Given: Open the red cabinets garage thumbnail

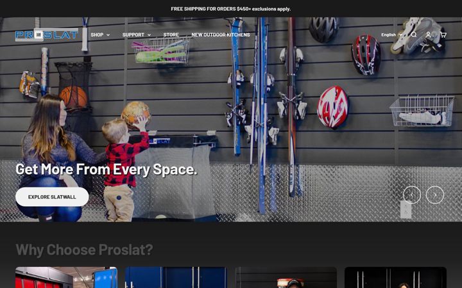Looking at the screenshot, I should (66, 277).
